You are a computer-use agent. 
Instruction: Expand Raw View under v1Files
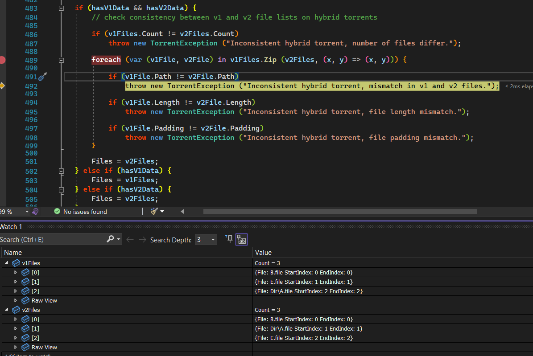tap(16, 300)
